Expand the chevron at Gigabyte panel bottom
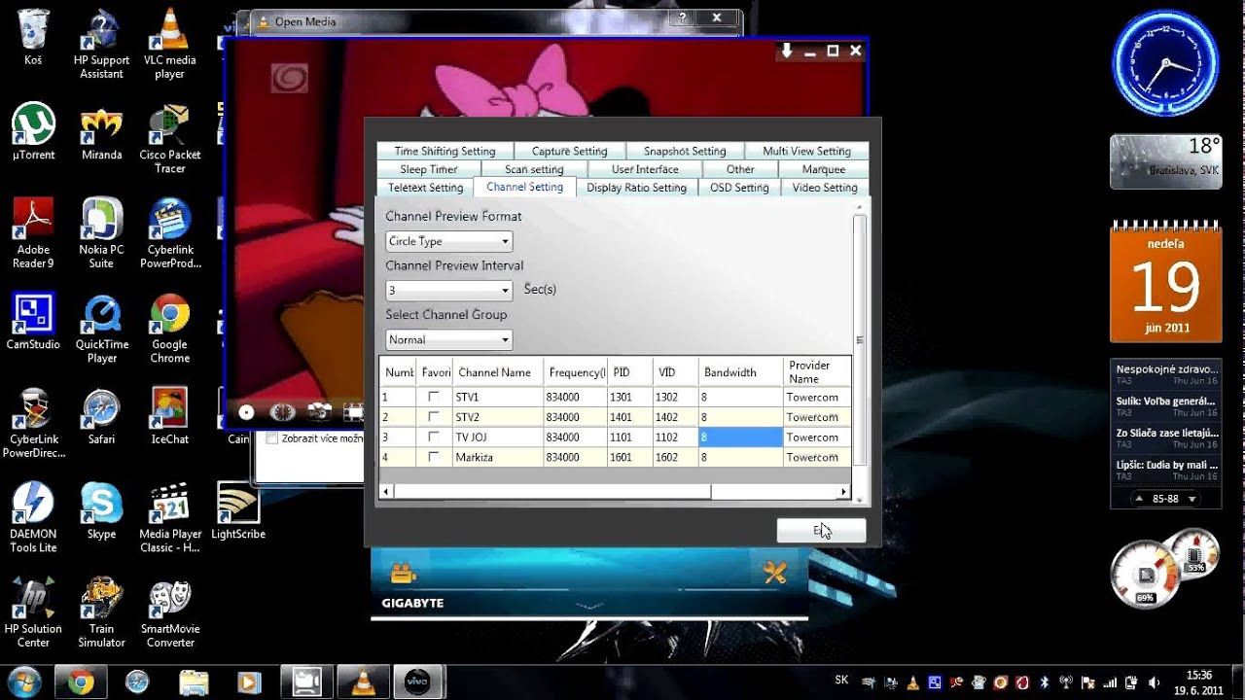Viewport: 1245px width, 700px height. click(589, 605)
